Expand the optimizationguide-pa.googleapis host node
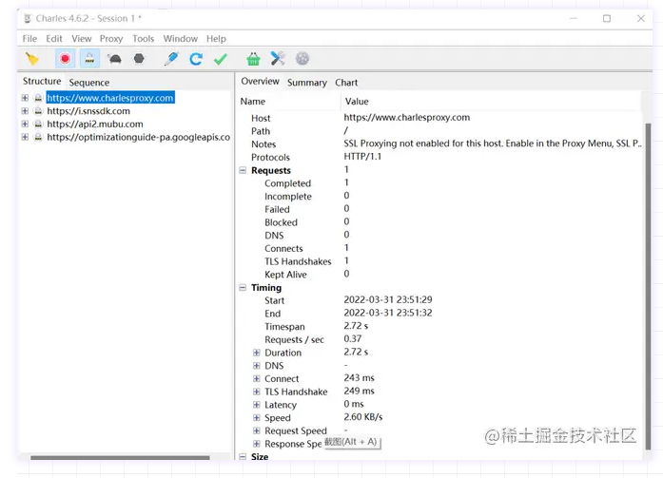 [25, 137]
